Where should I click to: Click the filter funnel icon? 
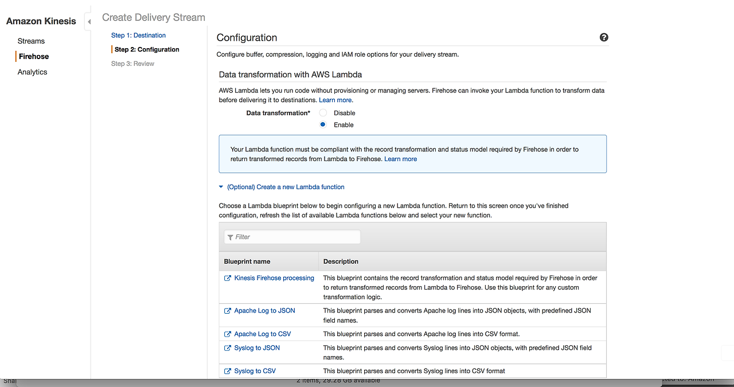coord(231,237)
